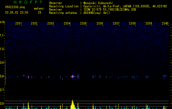
Task: Click the kHz axis unit label
Action: click(2, 22)
